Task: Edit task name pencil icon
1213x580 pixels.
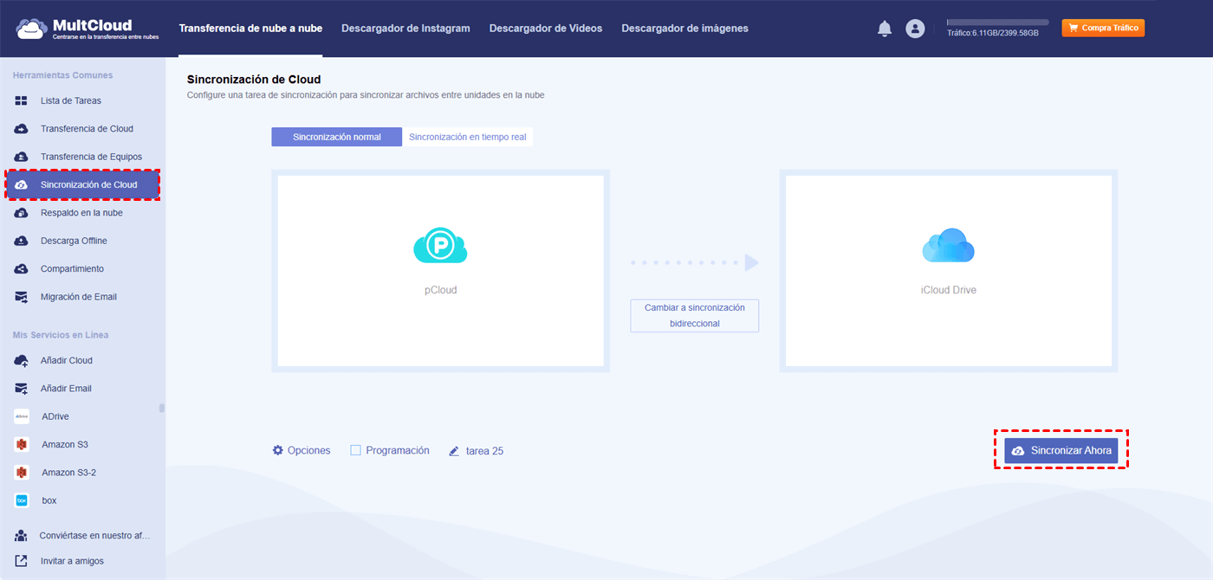Action: pos(454,451)
